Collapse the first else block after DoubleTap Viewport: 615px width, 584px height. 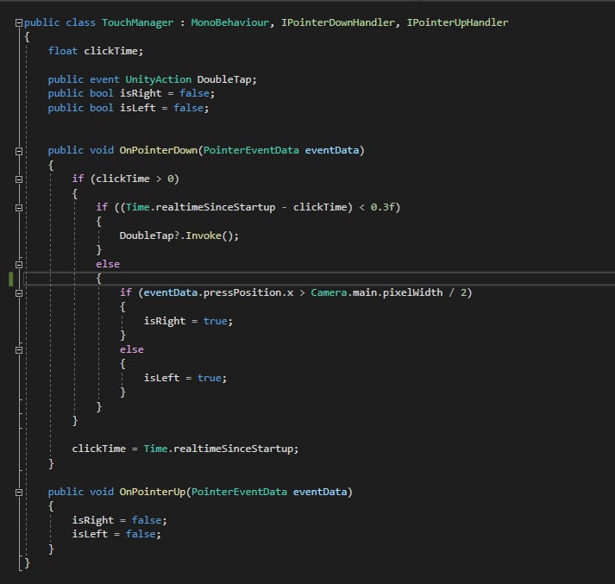click(18, 264)
